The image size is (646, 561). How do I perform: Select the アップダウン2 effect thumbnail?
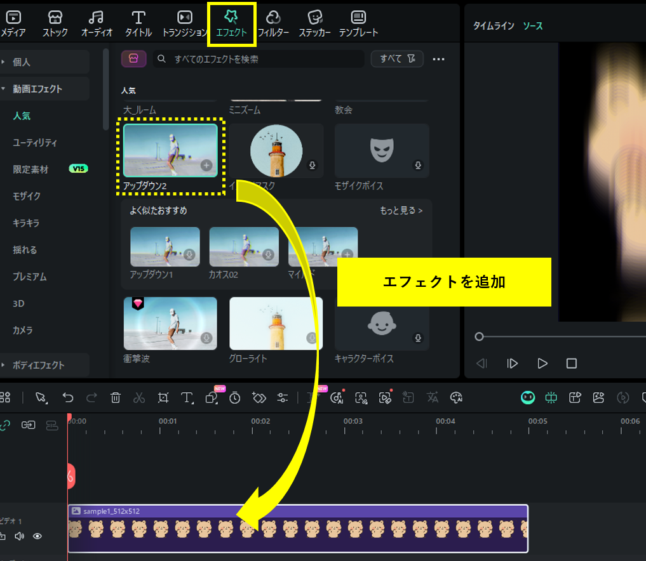pyautogui.click(x=170, y=151)
